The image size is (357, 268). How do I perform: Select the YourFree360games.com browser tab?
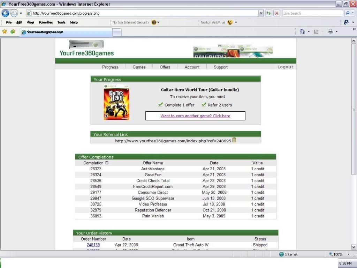coord(66,32)
